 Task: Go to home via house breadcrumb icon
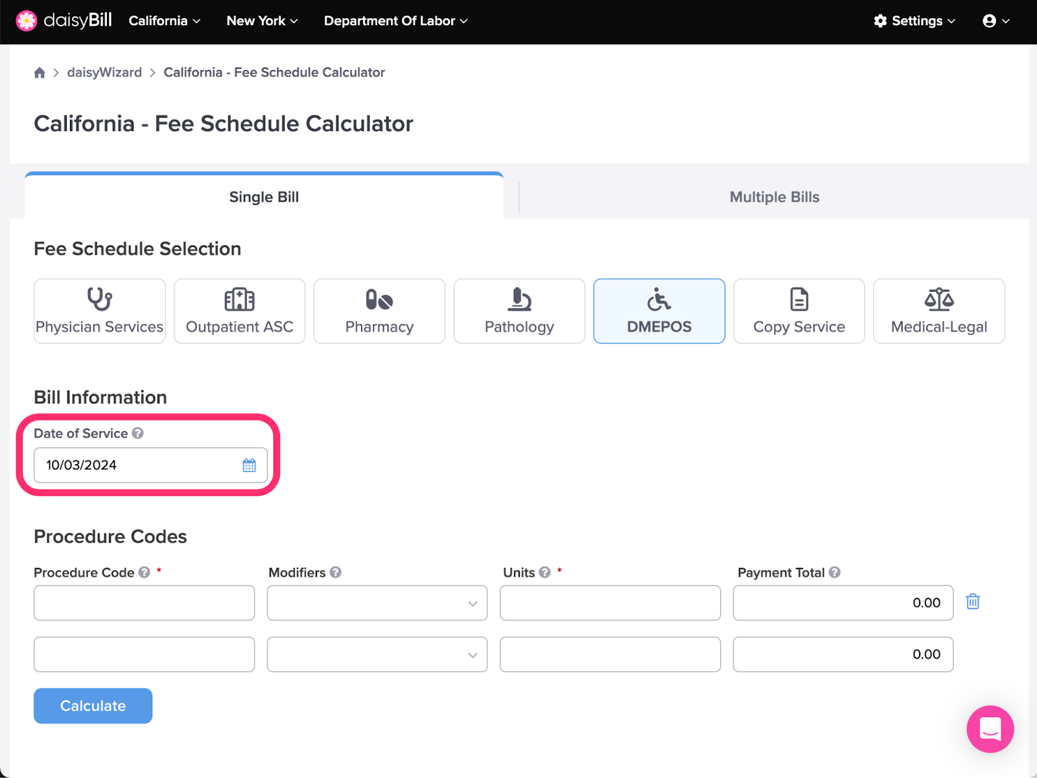pyautogui.click(x=40, y=73)
